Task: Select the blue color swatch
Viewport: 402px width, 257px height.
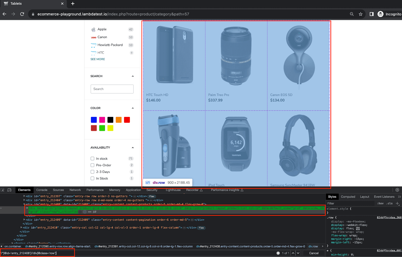Action: click(x=94, y=120)
